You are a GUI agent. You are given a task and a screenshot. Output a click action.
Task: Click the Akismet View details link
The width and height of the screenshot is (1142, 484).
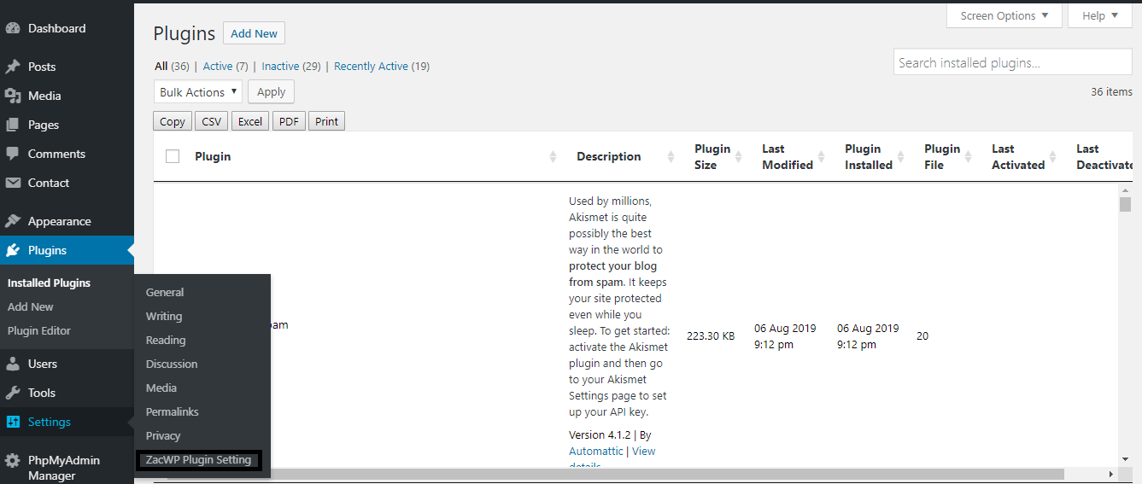[x=644, y=451]
